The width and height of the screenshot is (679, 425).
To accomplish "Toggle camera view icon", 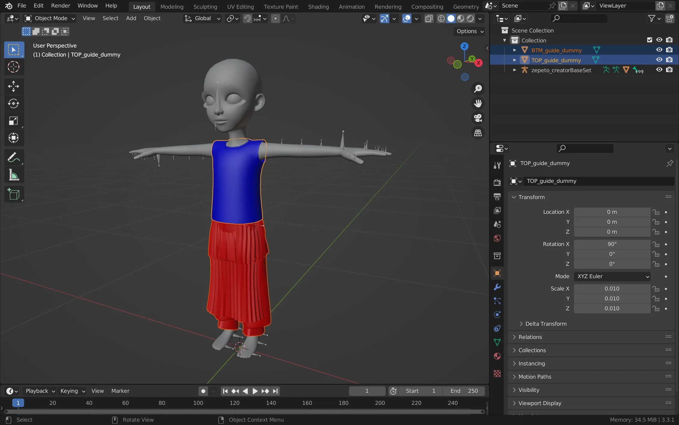I will [x=478, y=118].
